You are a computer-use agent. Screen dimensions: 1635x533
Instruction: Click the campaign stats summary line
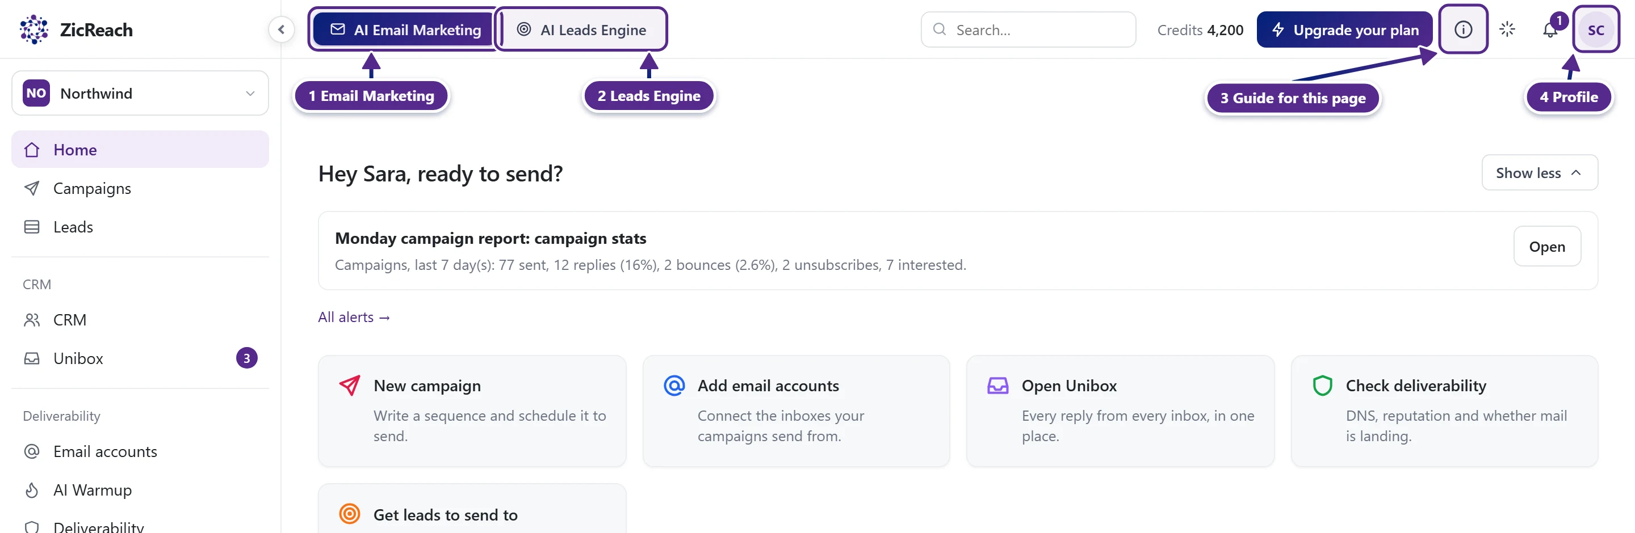651,265
